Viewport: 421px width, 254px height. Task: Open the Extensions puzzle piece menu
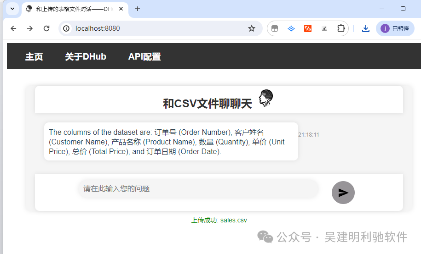coord(341,28)
